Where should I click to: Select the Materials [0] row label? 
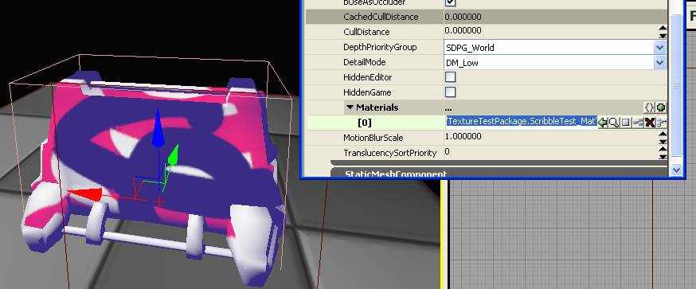365,123
